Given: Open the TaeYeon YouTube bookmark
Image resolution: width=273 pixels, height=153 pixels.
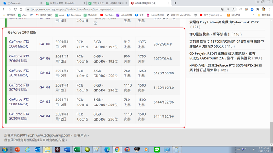Looking at the screenshot, I should click(211, 15).
